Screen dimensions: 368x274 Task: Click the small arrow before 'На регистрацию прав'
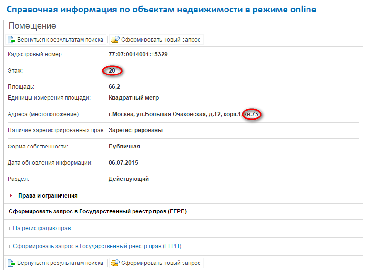tap(9, 229)
